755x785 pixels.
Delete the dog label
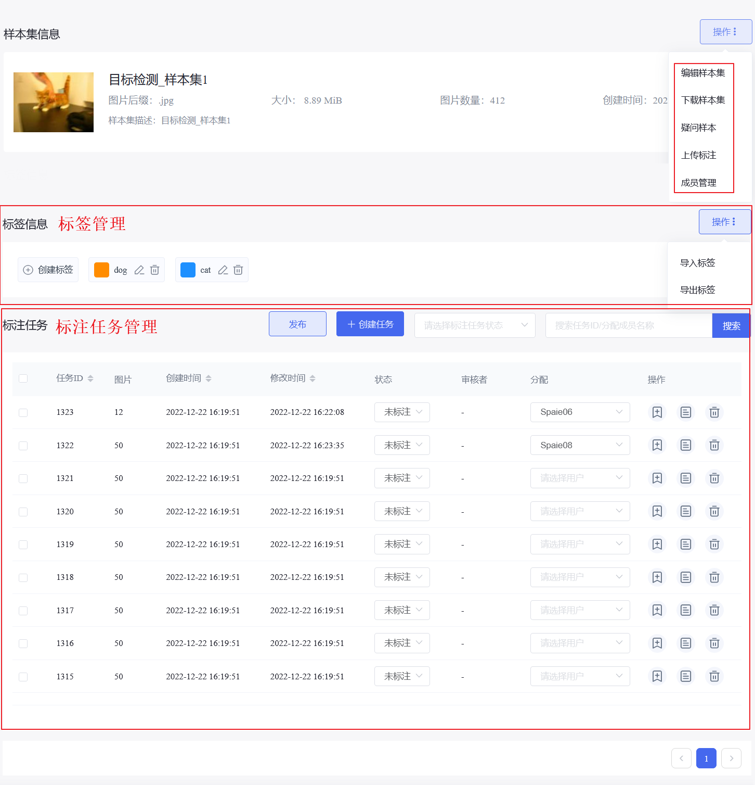point(154,270)
